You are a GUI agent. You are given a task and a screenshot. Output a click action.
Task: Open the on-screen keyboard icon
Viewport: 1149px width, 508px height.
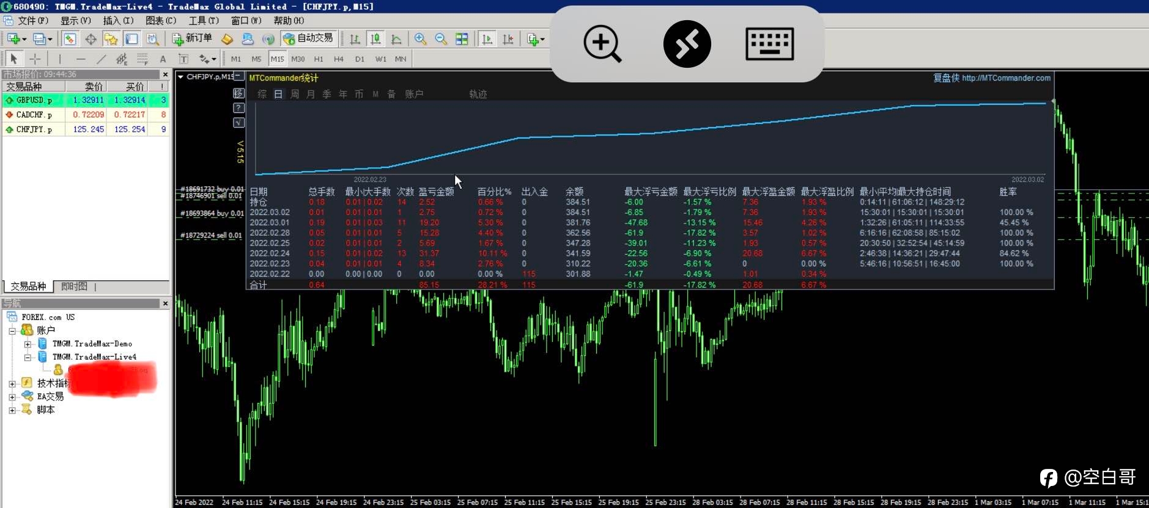coord(770,44)
